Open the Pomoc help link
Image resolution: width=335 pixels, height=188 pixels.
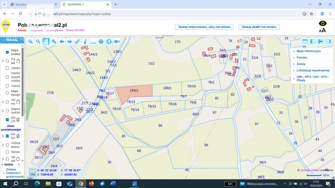(22, 30)
